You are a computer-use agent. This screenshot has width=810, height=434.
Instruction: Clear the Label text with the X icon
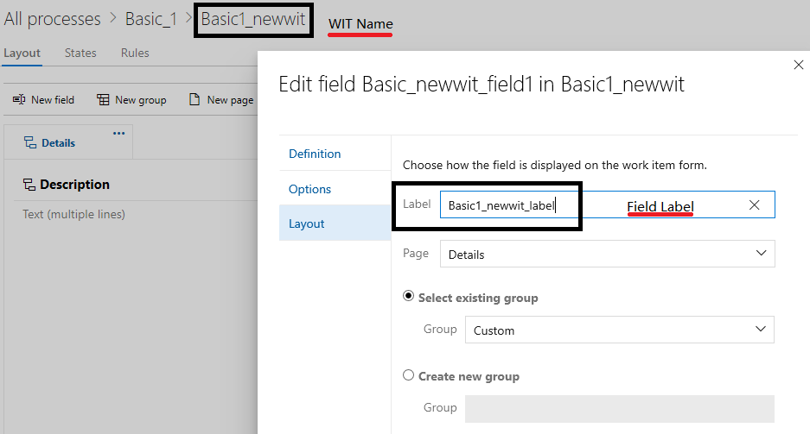click(754, 205)
